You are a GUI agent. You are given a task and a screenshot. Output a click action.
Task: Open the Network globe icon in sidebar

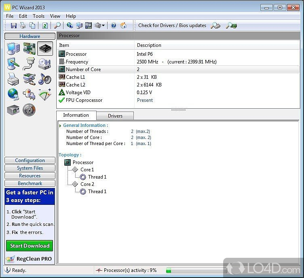click(x=13, y=94)
